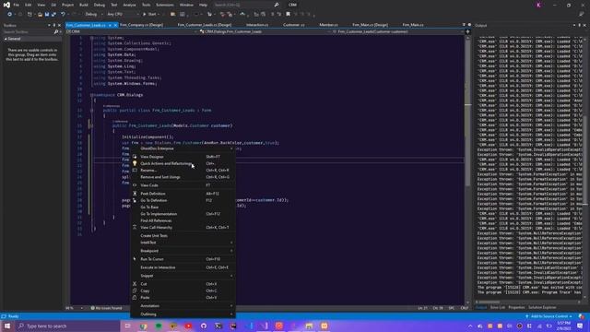Pin the Output panel
The height and width of the screenshot is (332, 590).
point(580,25)
